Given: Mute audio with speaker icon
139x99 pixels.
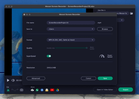Looking at the screenshot, I should [13, 80].
